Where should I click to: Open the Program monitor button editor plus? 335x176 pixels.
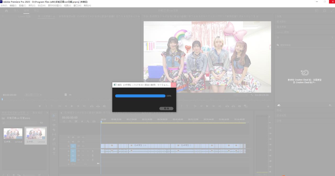pos(268,106)
